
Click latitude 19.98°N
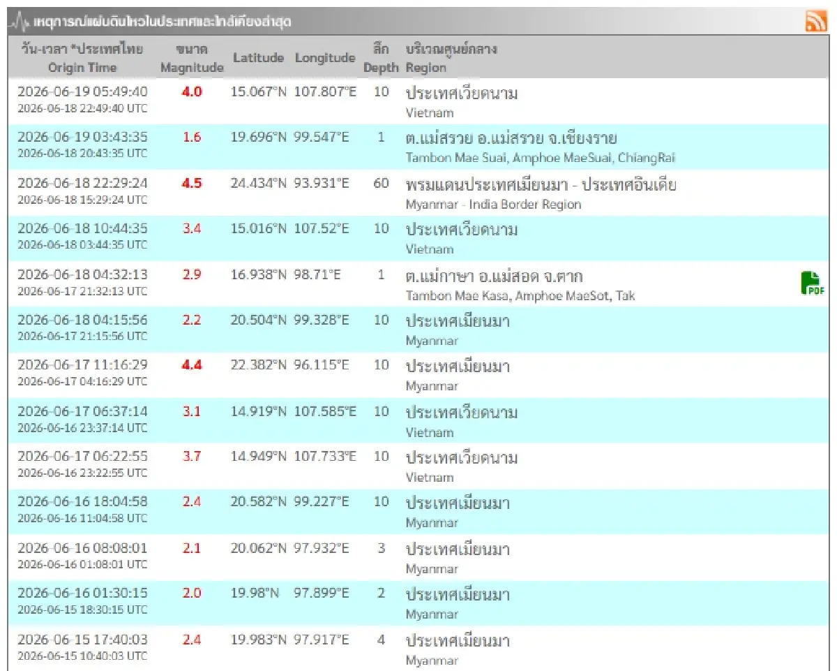pyautogui.click(x=255, y=594)
